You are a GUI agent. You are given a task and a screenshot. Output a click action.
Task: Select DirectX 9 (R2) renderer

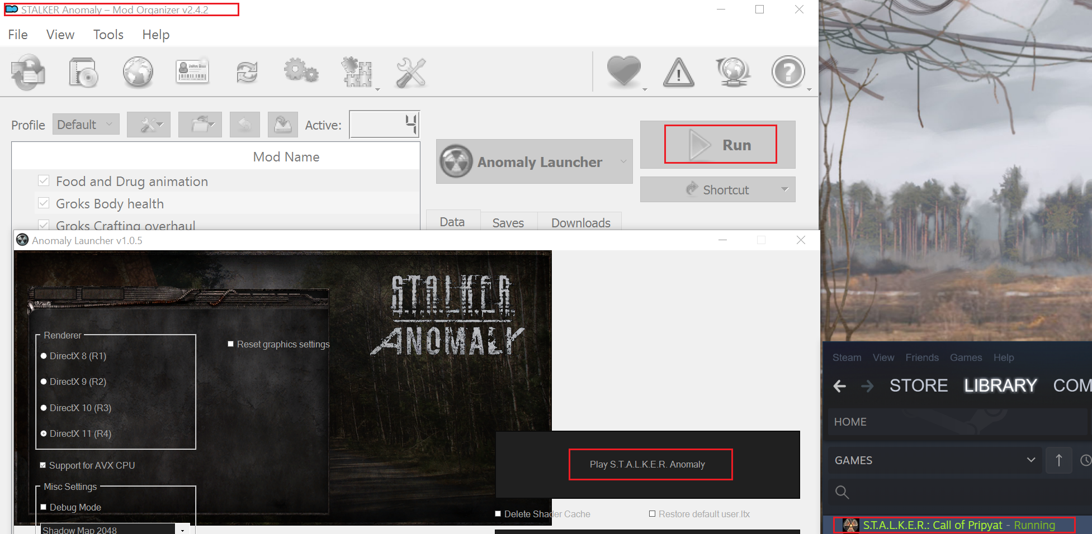44,382
